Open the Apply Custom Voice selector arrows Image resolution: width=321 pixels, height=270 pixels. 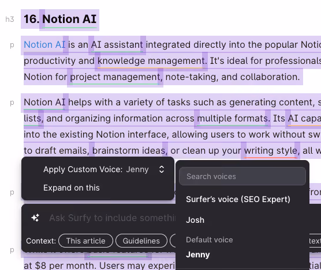tap(162, 169)
